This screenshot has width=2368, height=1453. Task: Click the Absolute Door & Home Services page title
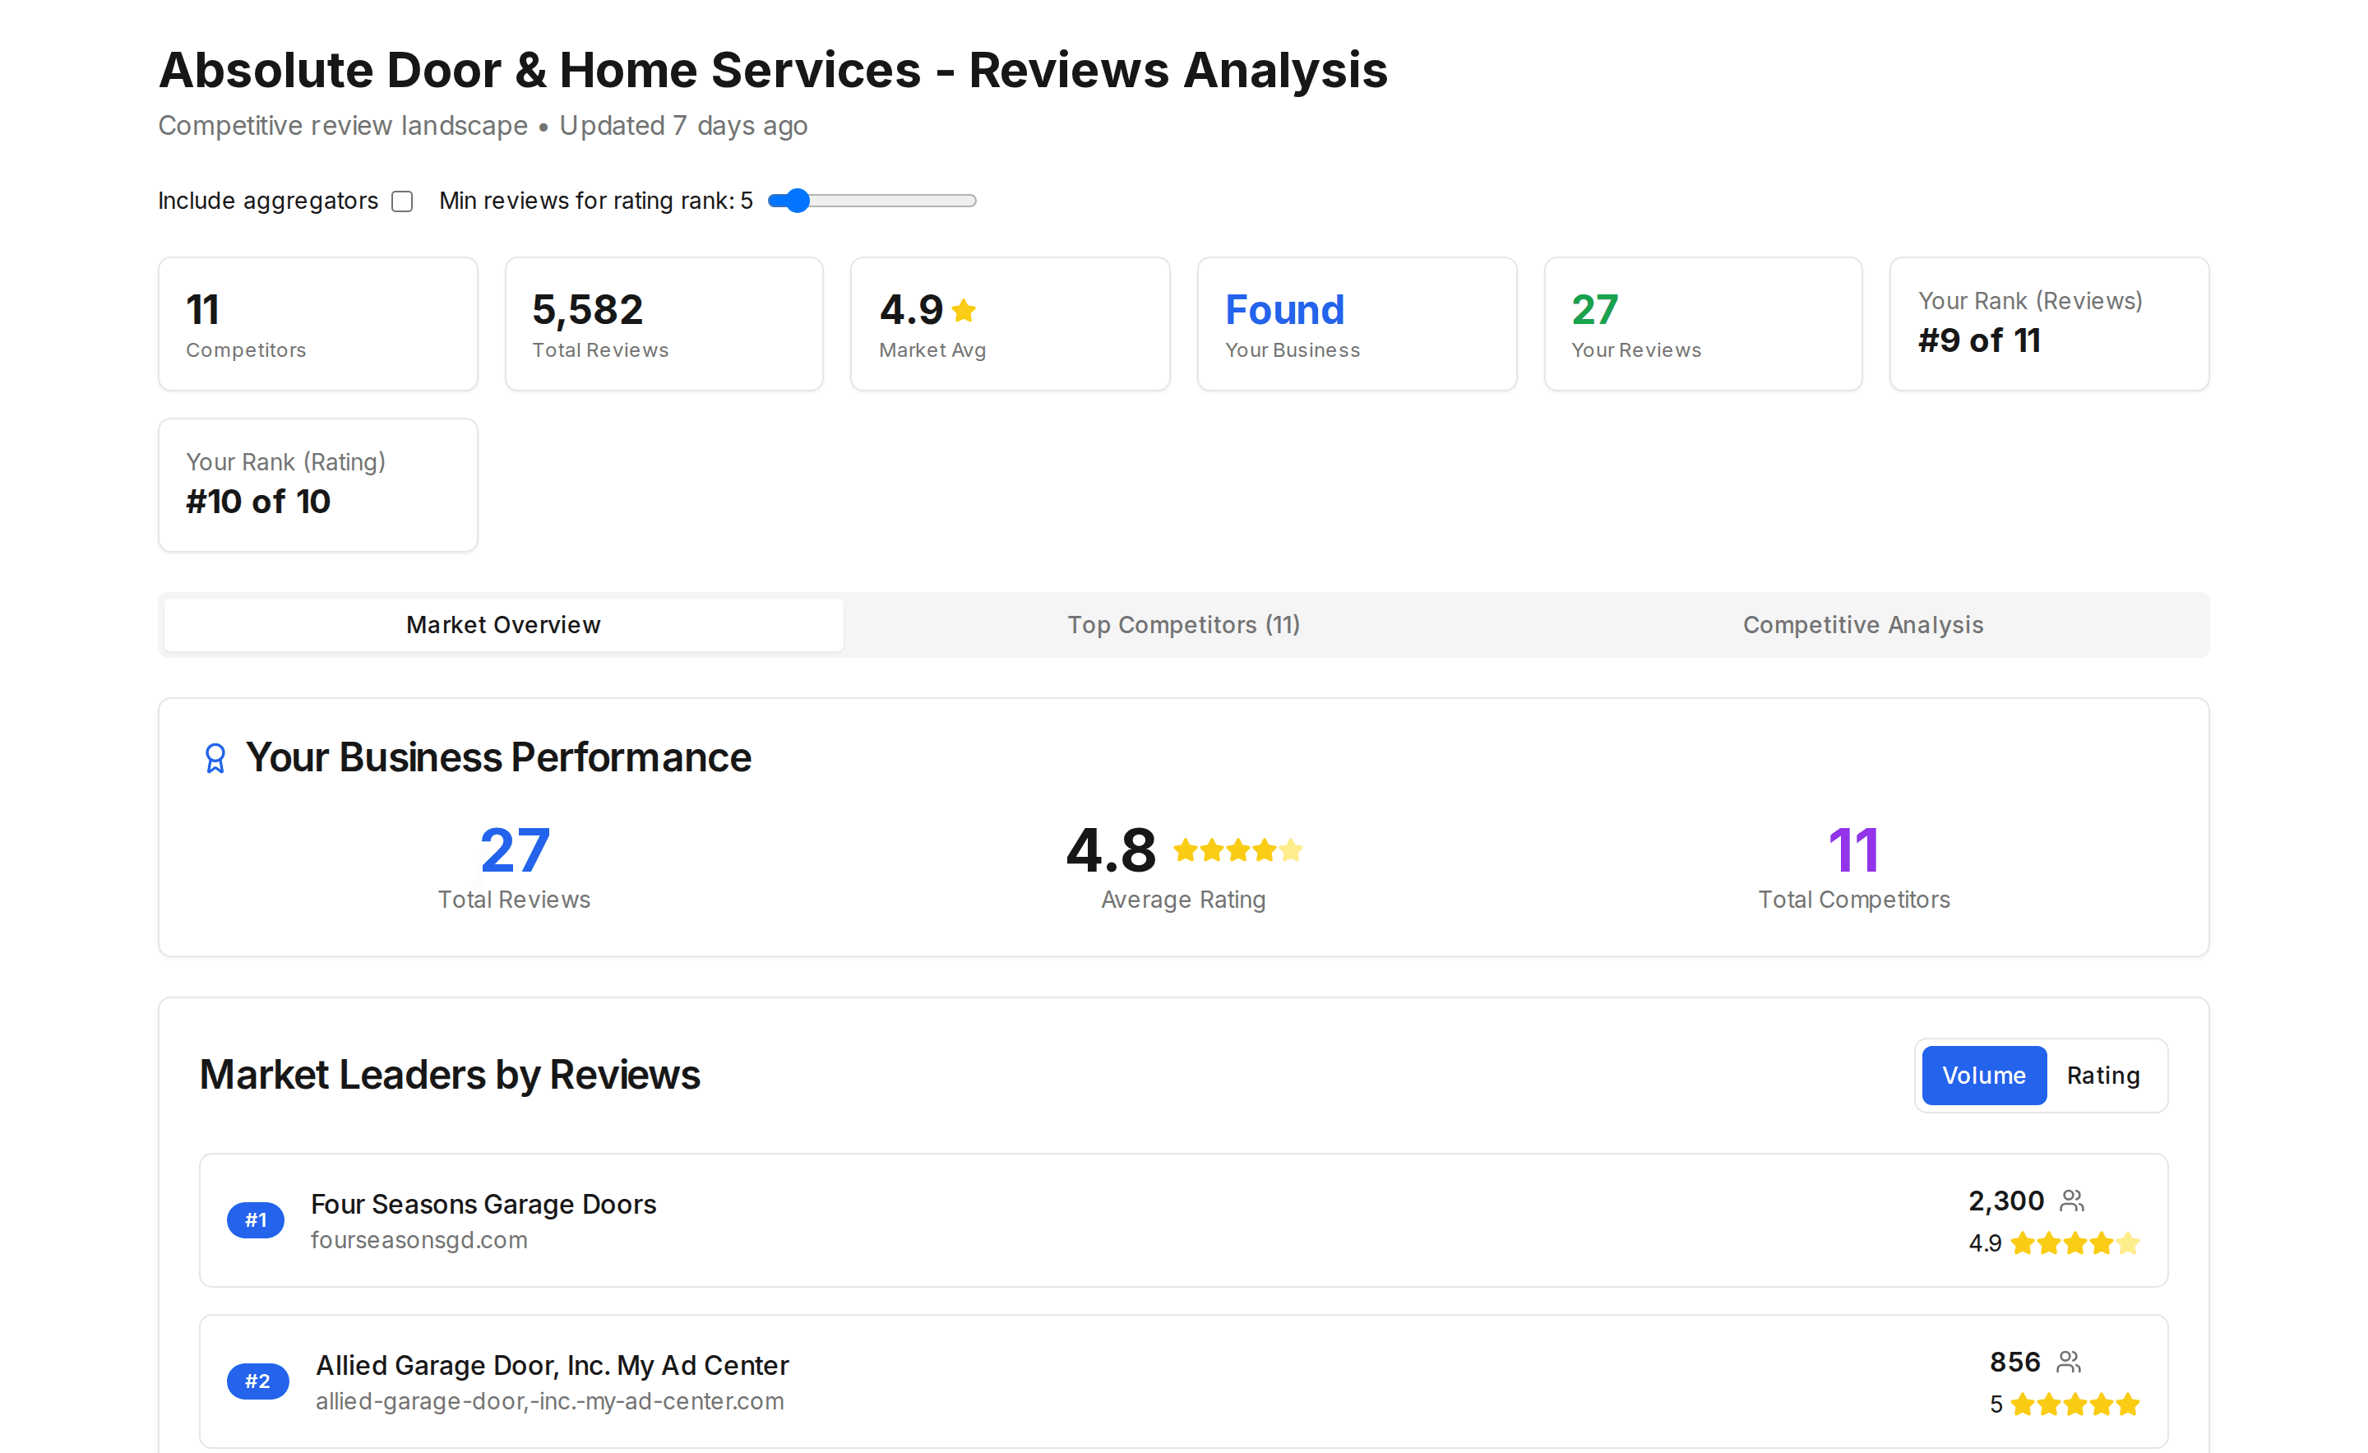(x=773, y=70)
